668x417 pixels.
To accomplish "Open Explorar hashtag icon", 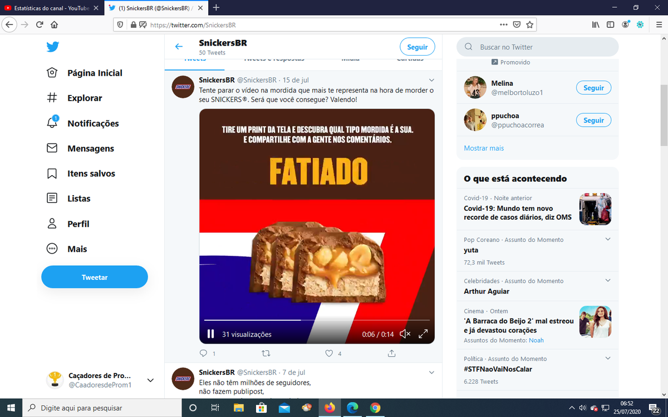I will tap(52, 98).
